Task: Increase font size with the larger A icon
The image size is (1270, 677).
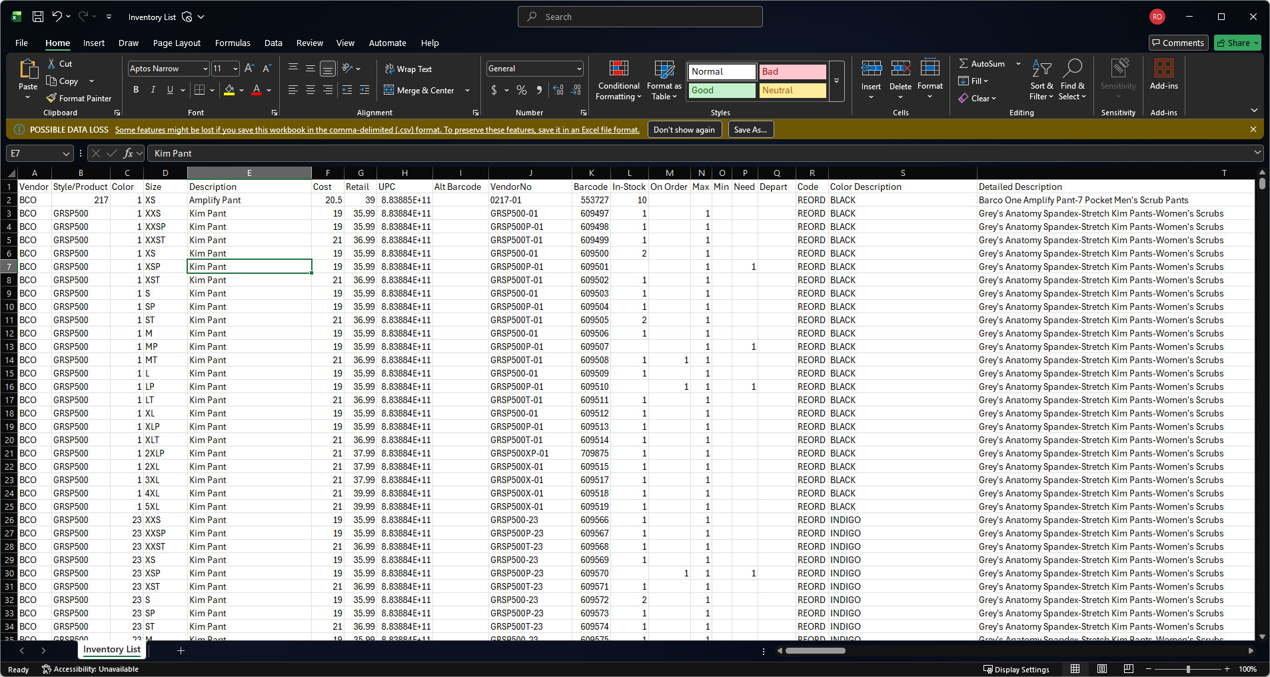Action: tap(249, 68)
